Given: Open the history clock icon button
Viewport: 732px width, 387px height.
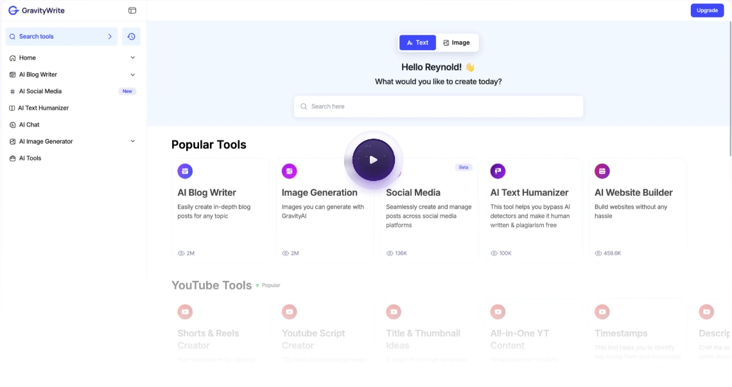Looking at the screenshot, I should point(131,37).
